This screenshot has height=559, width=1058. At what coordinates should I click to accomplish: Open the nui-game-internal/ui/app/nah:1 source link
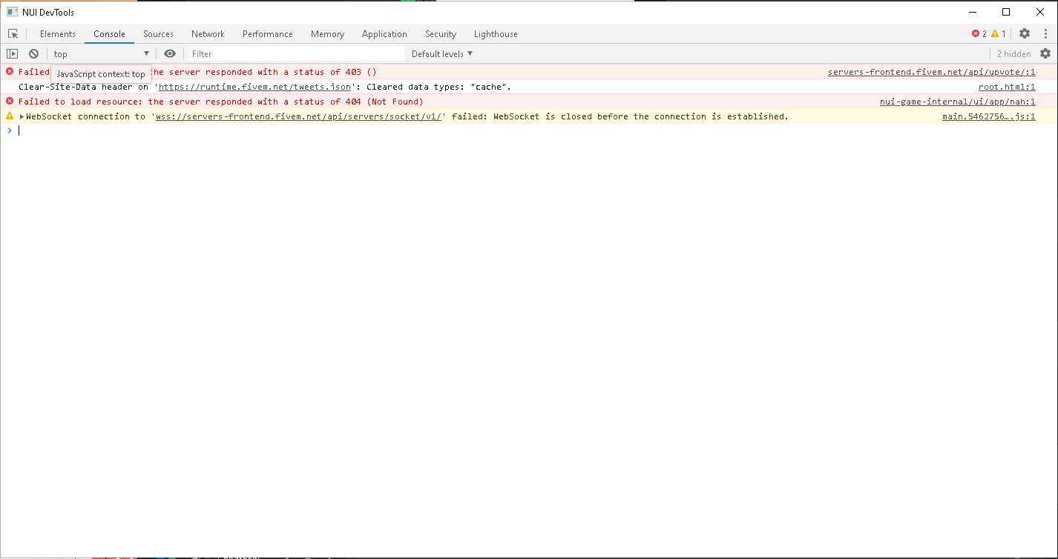pos(957,102)
